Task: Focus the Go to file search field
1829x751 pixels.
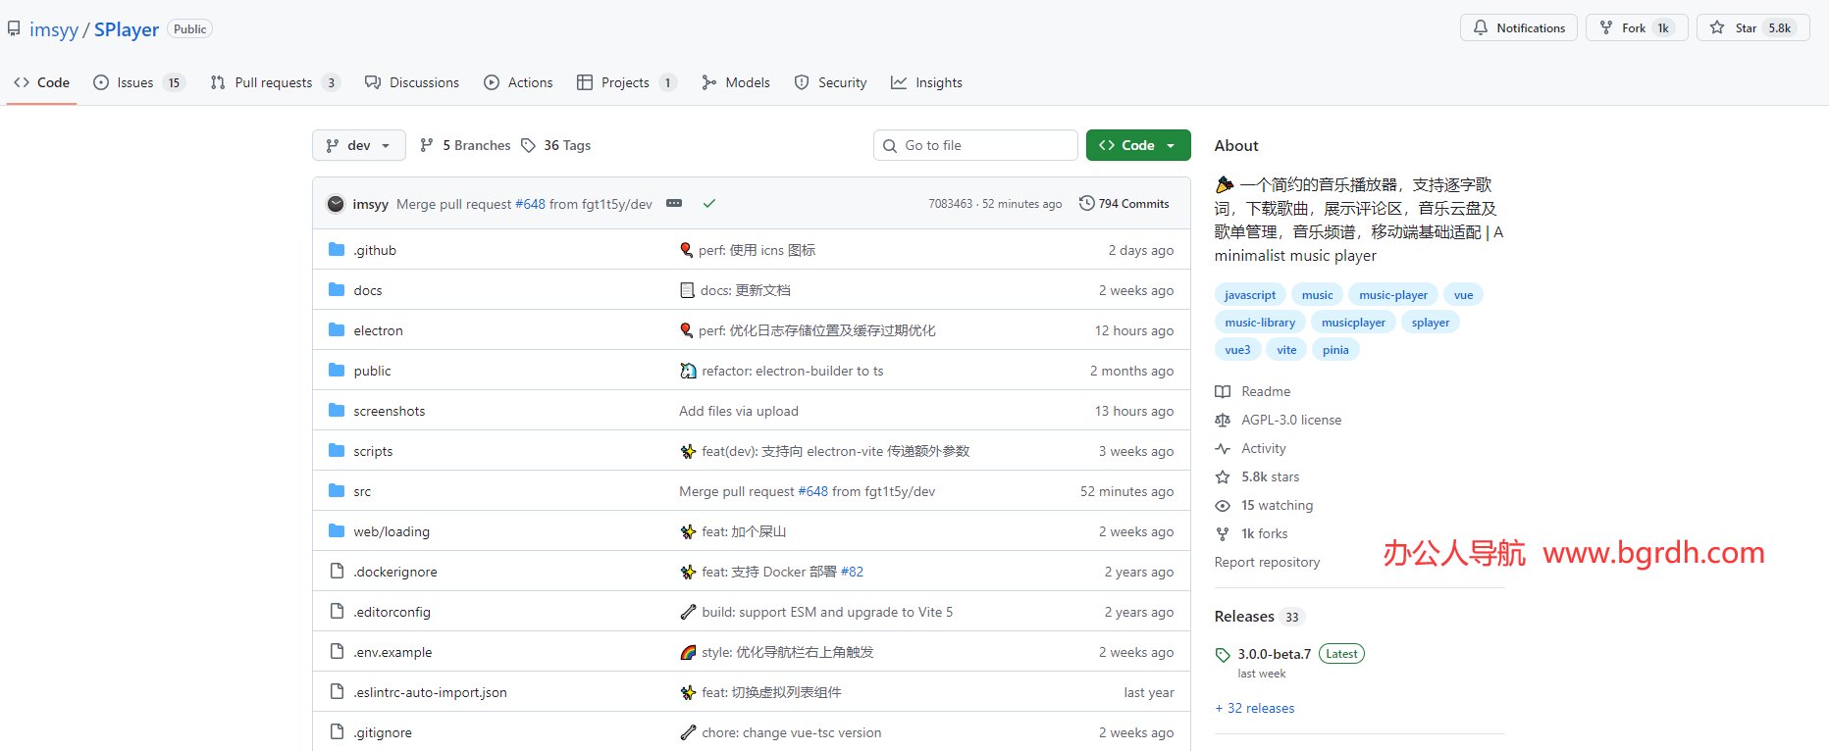Action: click(975, 145)
